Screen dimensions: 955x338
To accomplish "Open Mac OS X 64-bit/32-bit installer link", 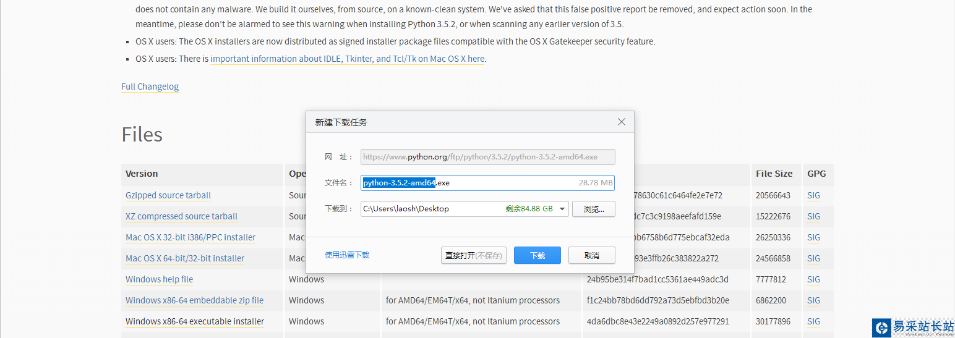I will coord(185,258).
